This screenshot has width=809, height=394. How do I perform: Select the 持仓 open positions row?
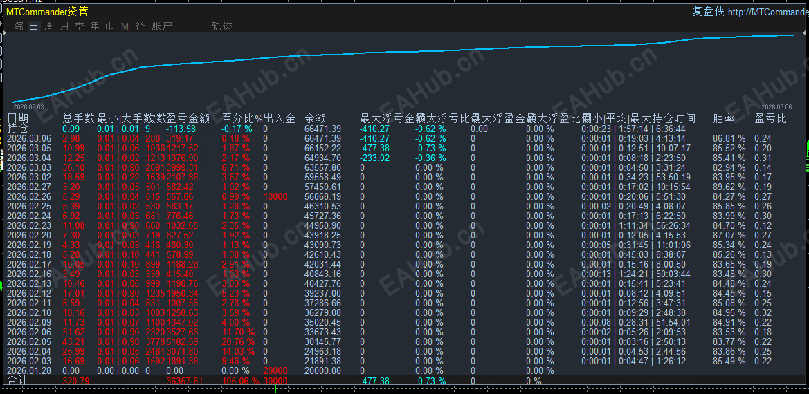(404, 129)
